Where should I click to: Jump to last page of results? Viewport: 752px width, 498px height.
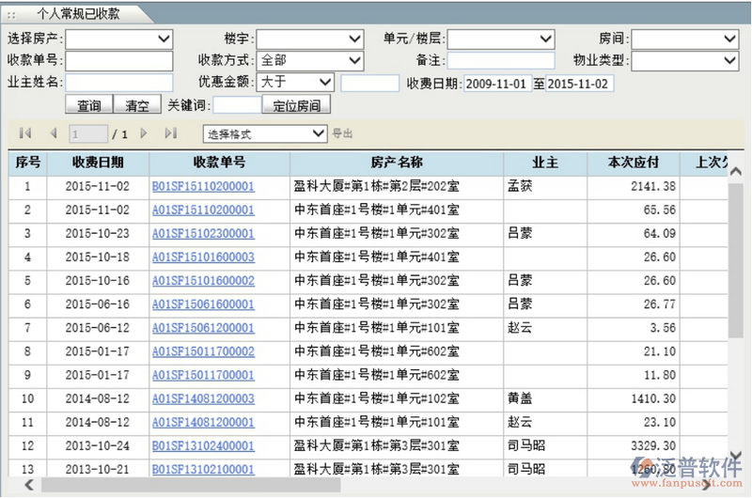(x=170, y=134)
